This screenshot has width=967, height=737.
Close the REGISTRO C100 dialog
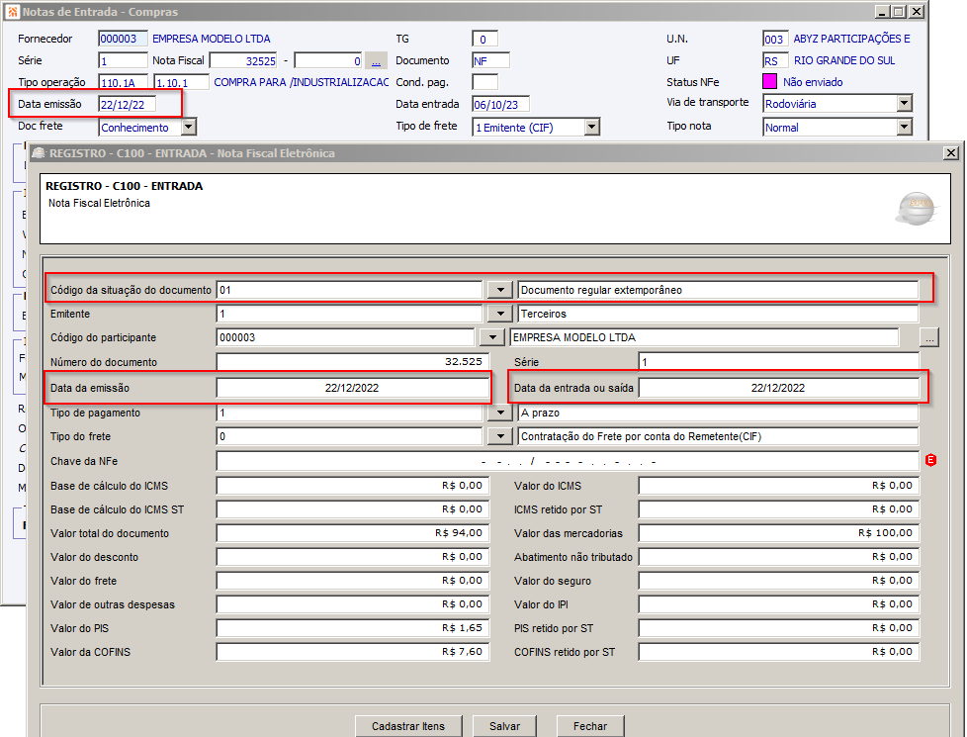tap(951, 153)
